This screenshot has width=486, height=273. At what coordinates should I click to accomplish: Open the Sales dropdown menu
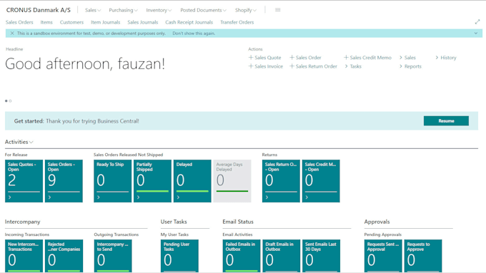pos(93,10)
